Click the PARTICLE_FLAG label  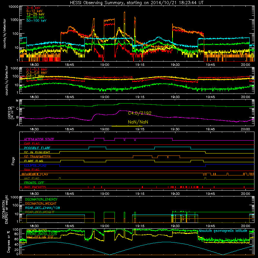click(x=36, y=174)
